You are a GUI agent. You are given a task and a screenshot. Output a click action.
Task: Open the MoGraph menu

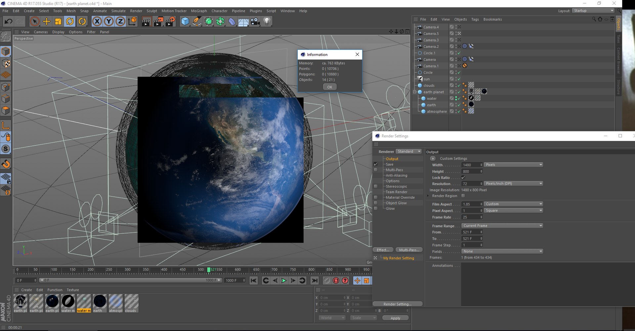pyautogui.click(x=199, y=11)
